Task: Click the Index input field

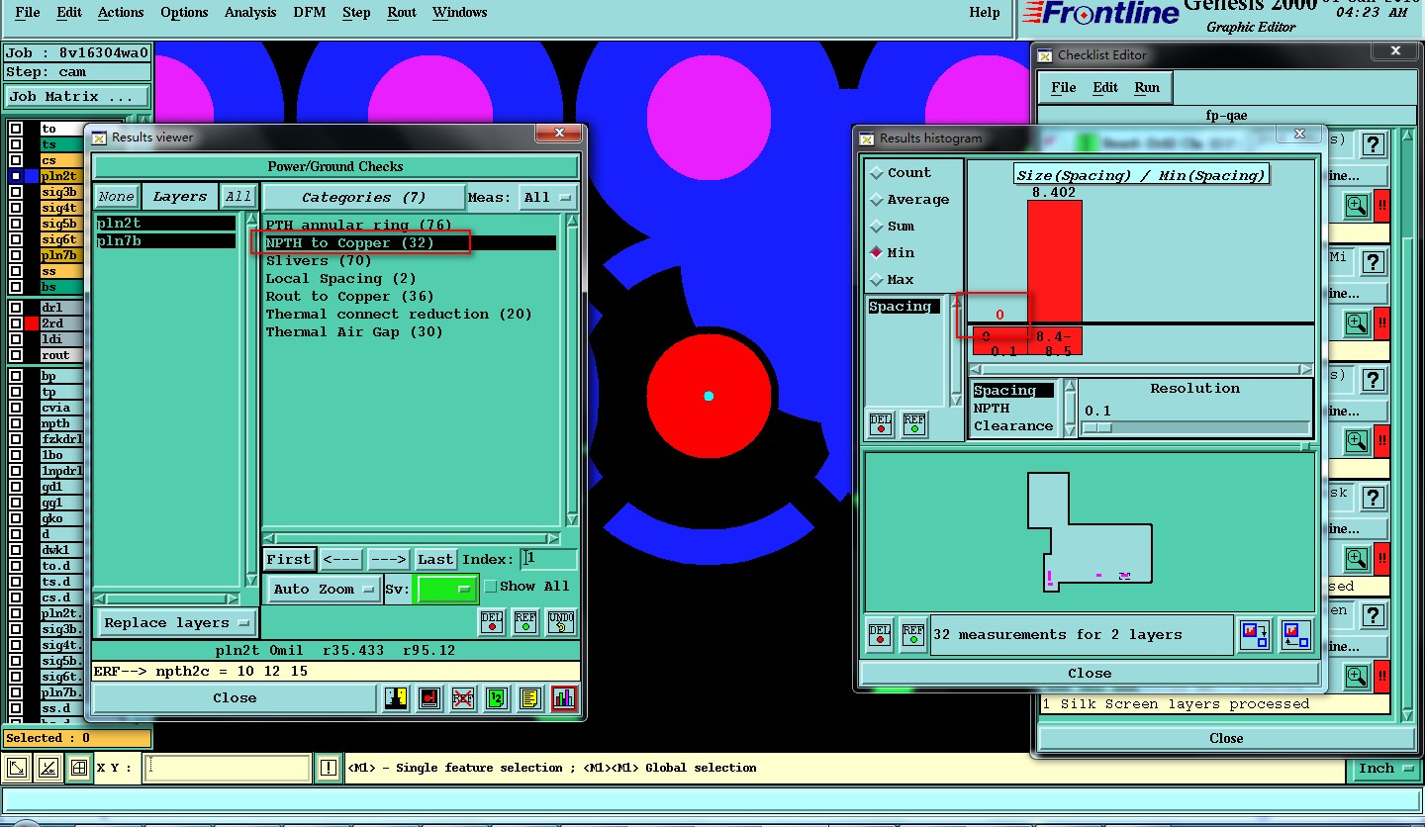Action: pos(548,559)
